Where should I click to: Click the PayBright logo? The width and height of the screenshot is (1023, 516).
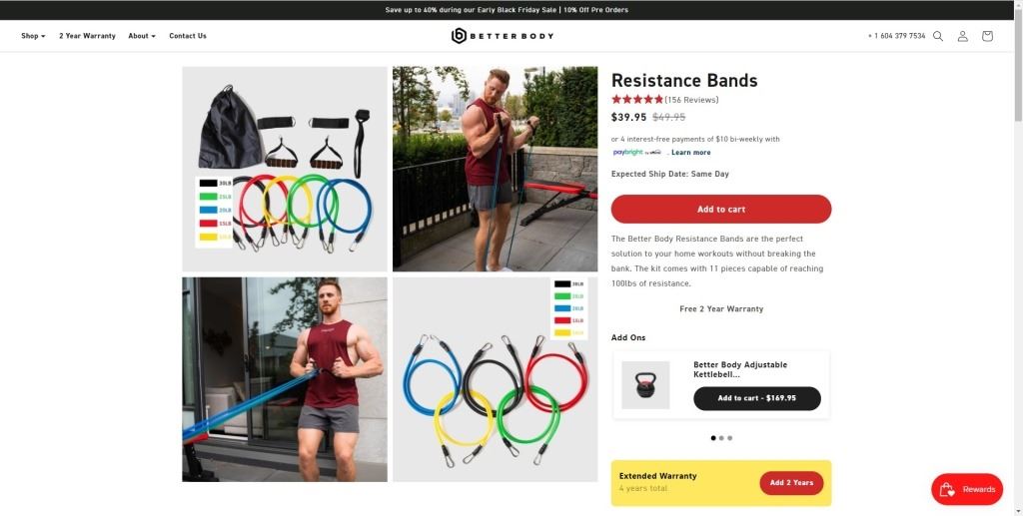(636, 153)
